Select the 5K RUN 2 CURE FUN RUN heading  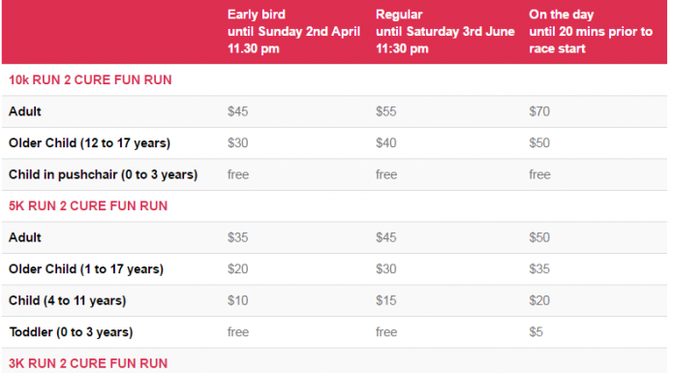tap(88, 206)
